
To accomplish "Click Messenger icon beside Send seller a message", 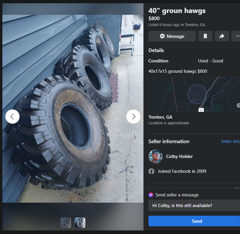I will 151,195.
